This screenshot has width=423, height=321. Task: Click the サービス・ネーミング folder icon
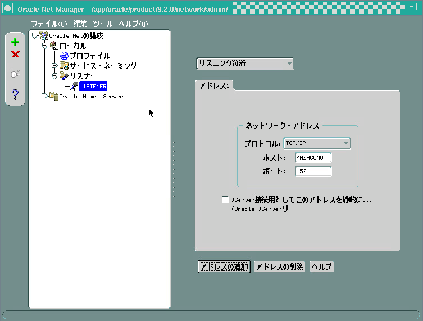point(64,66)
